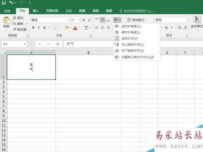The width and height of the screenshot is (203, 152).
Task: Expand the borders dropdown arrow
Action: coord(60,28)
